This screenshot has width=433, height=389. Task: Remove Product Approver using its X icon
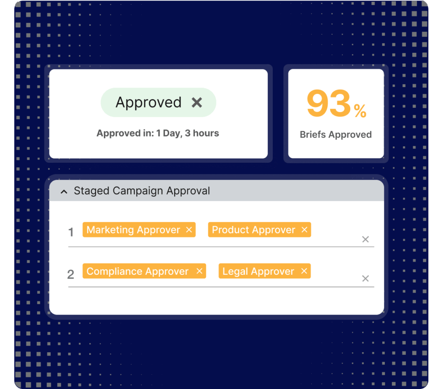pos(304,230)
